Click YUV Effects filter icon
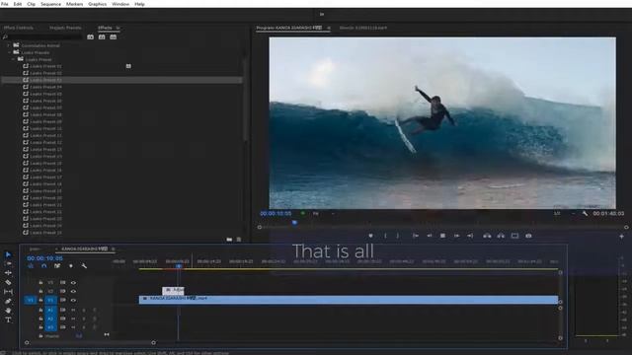Screen dimensions: 632x355 pos(114,37)
